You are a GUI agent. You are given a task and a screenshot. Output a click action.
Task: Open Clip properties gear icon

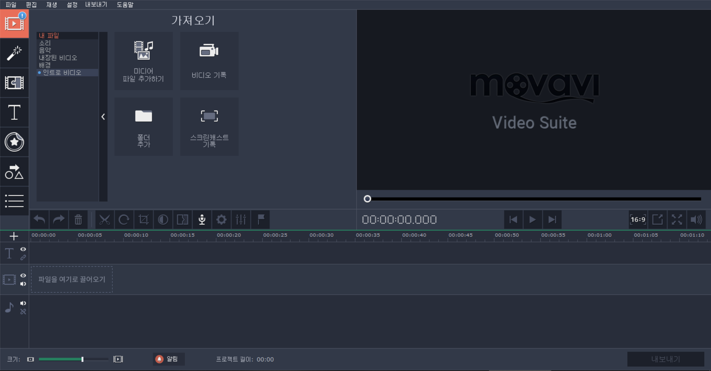click(221, 220)
